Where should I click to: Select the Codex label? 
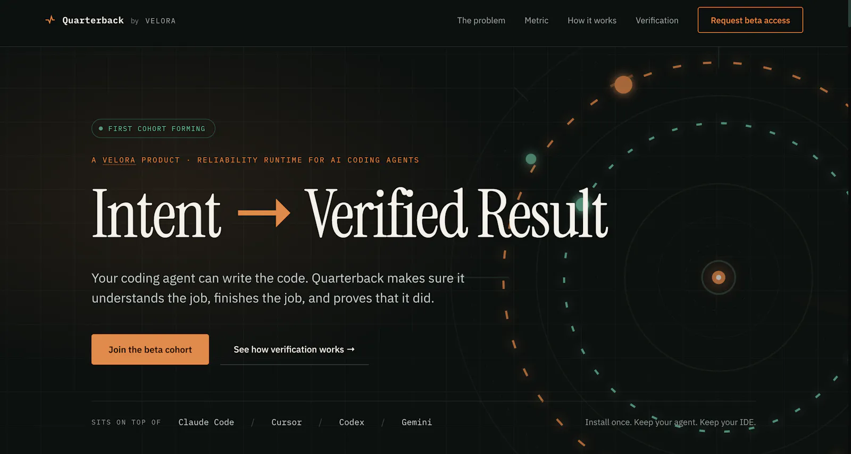click(352, 422)
